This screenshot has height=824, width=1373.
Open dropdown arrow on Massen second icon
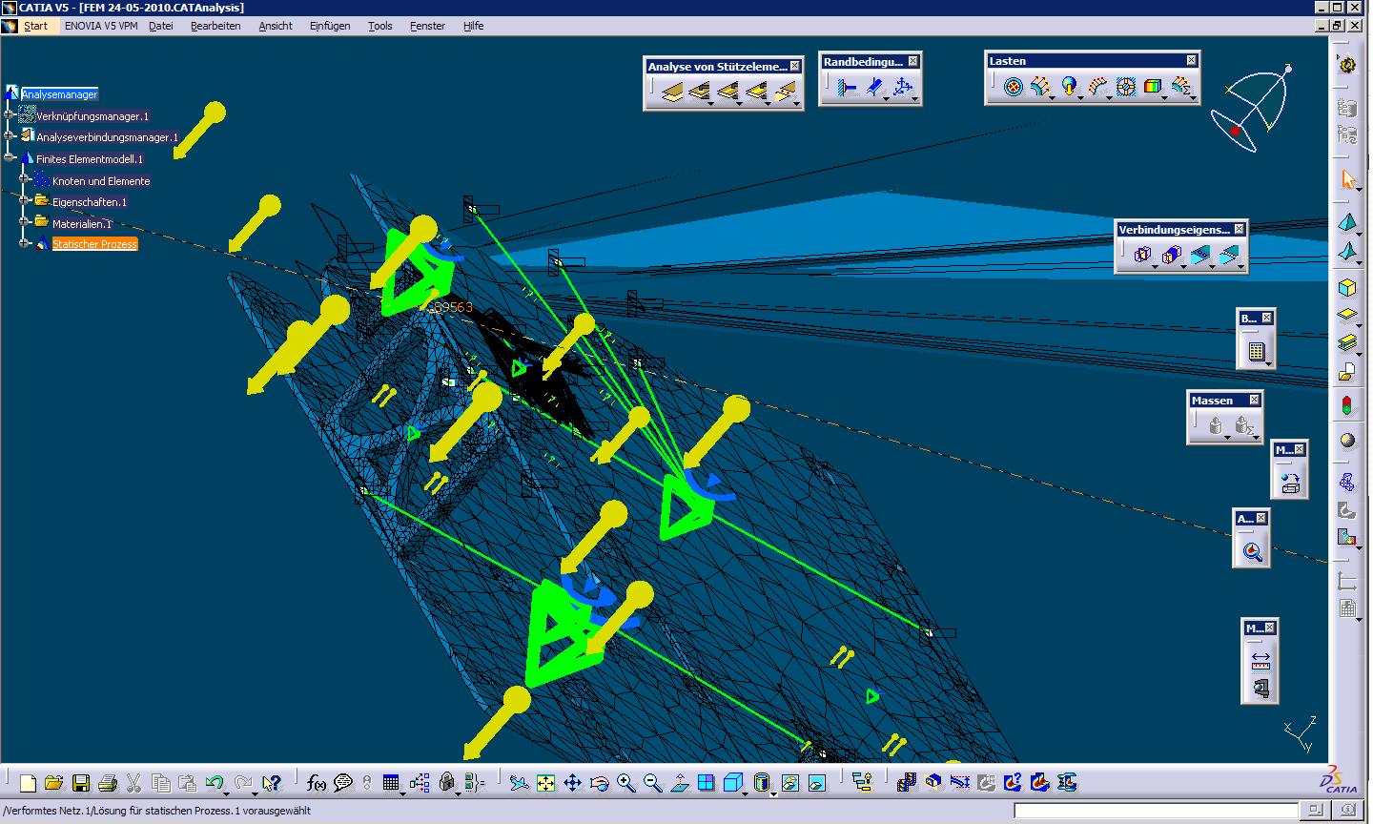(1255, 436)
